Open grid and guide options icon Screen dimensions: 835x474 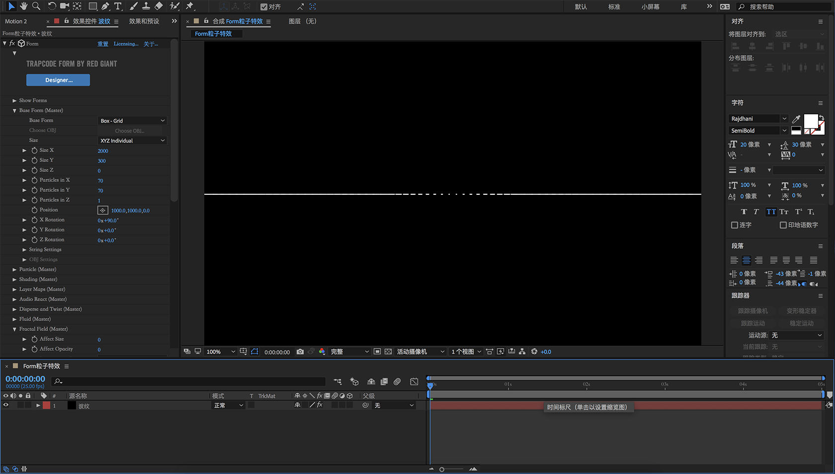point(244,352)
